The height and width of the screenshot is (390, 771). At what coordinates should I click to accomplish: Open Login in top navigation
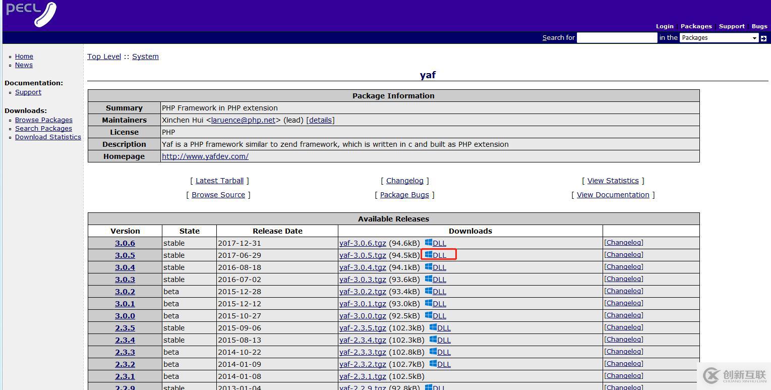[x=665, y=26]
